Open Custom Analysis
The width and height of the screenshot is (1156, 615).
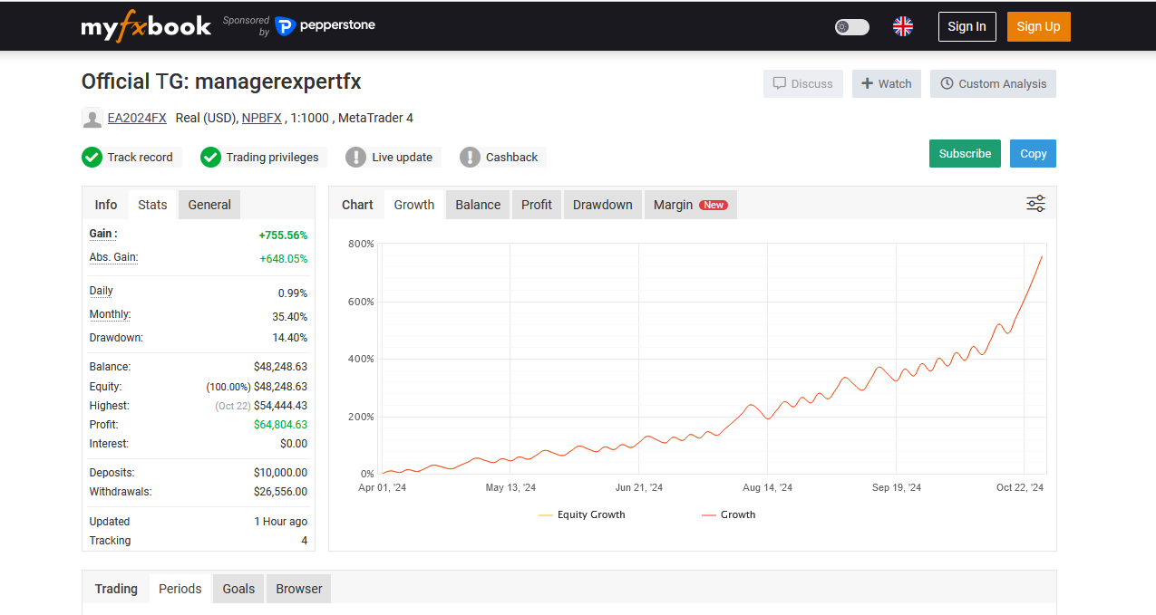click(993, 83)
